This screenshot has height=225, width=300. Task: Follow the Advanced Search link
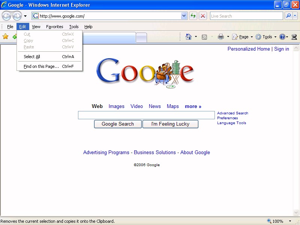click(232, 113)
